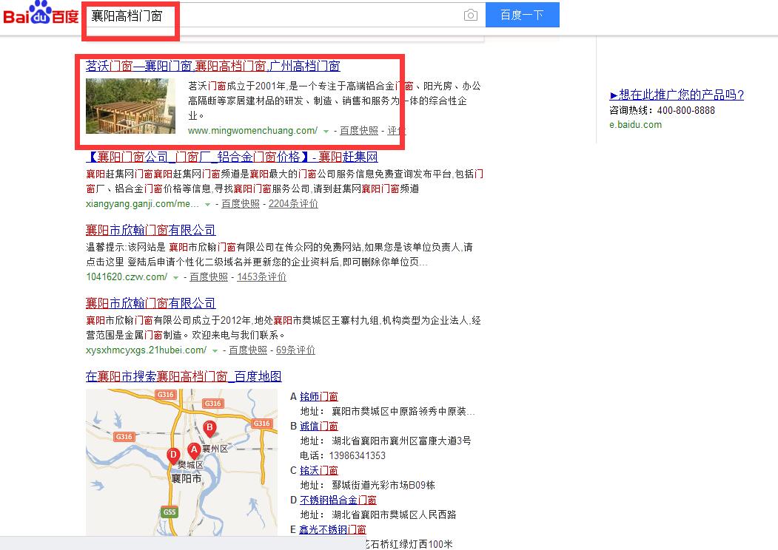
Task: Open map listing D 不锈钢铝合金门窗
Action: coord(338,500)
